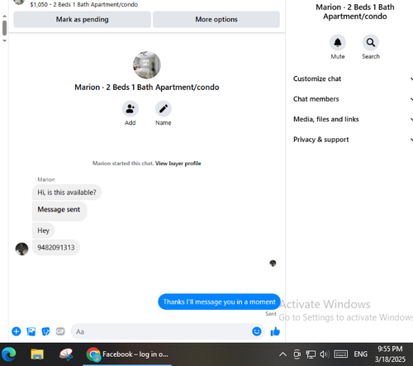Image resolution: width=413 pixels, height=366 pixels.
Task: Expand Chat members section
Action: click(353, 99)
